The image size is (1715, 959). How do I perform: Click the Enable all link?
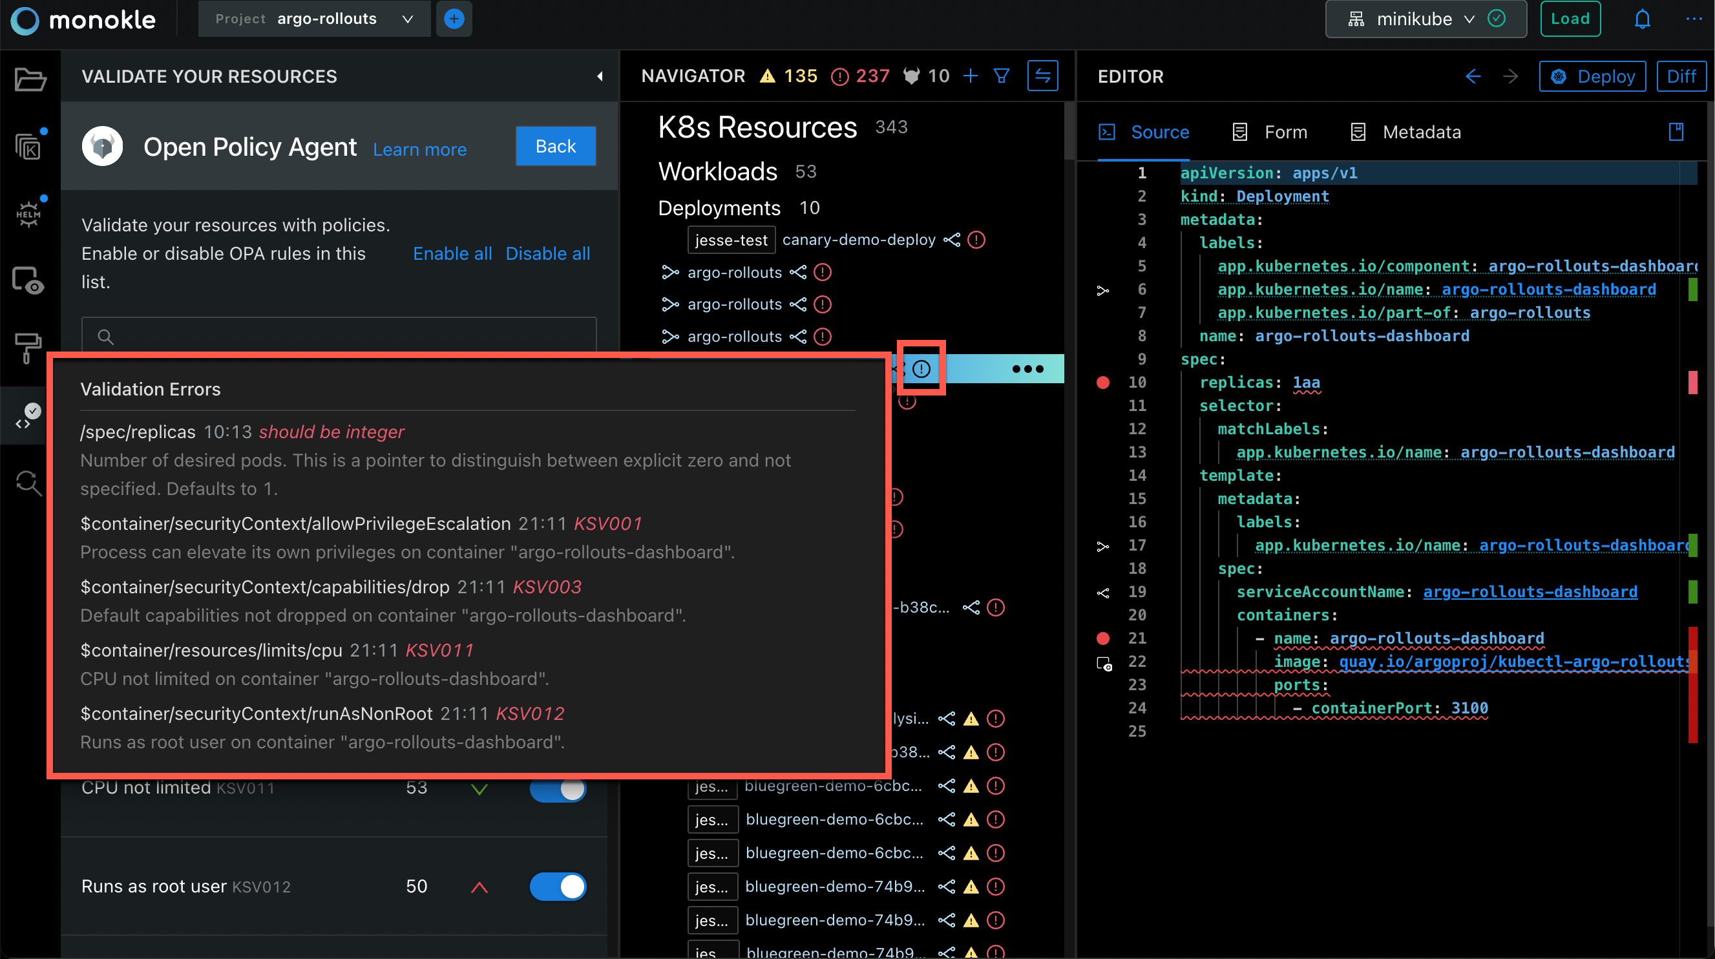click(452, 253)
